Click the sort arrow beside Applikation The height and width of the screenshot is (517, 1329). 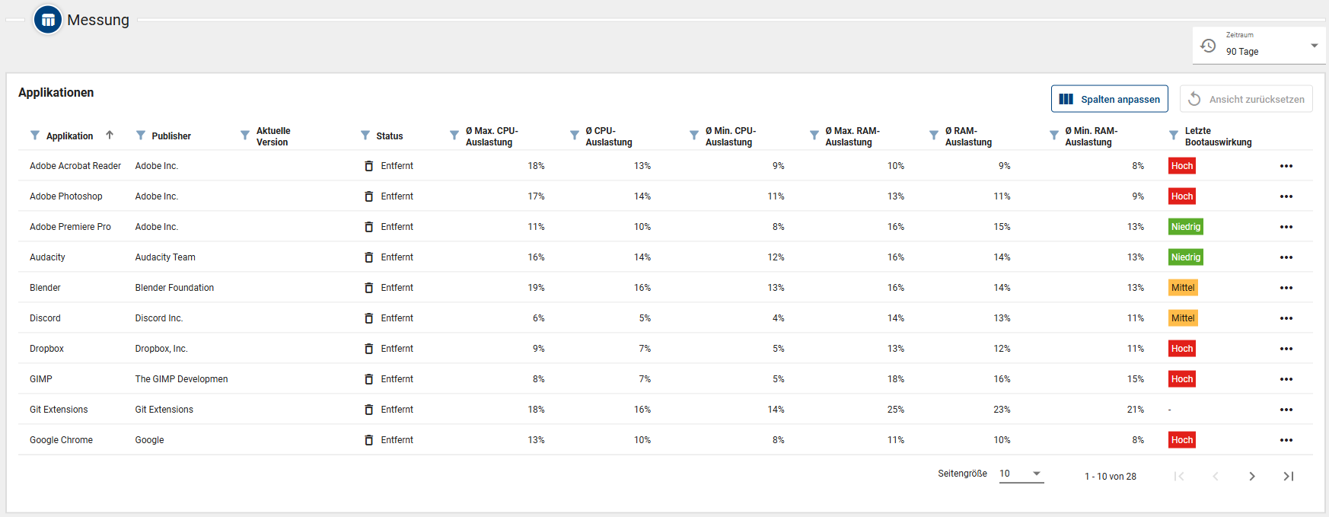(110, 136)
